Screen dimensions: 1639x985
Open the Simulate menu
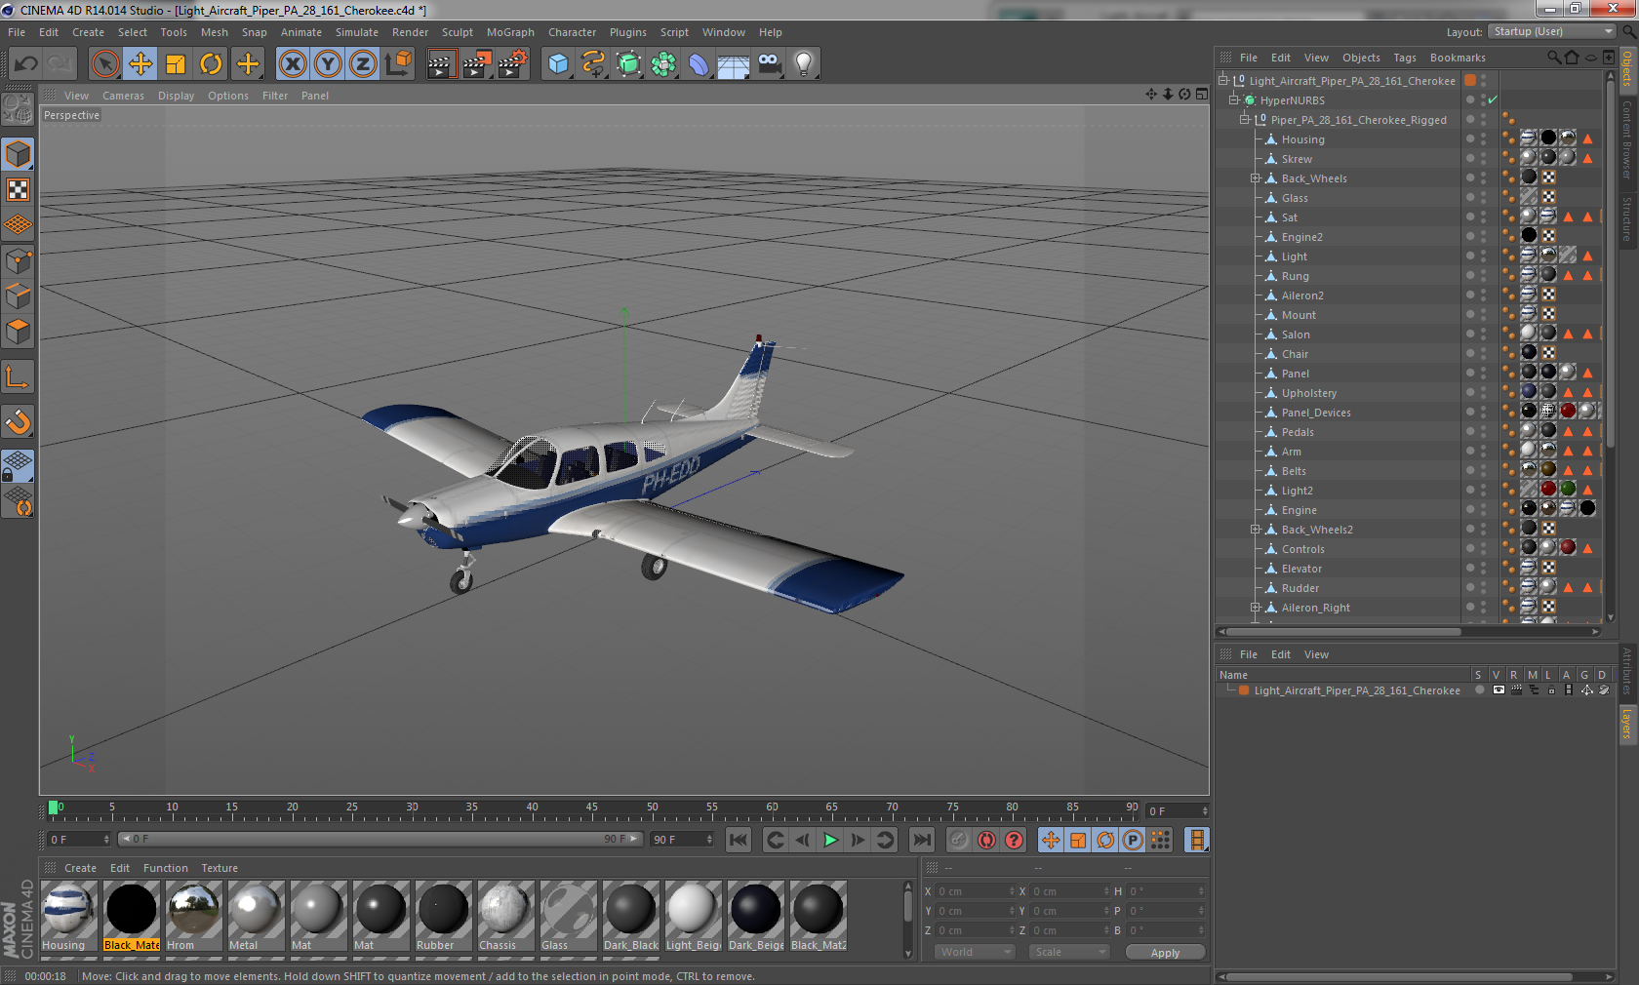click(x=357, y=32)
